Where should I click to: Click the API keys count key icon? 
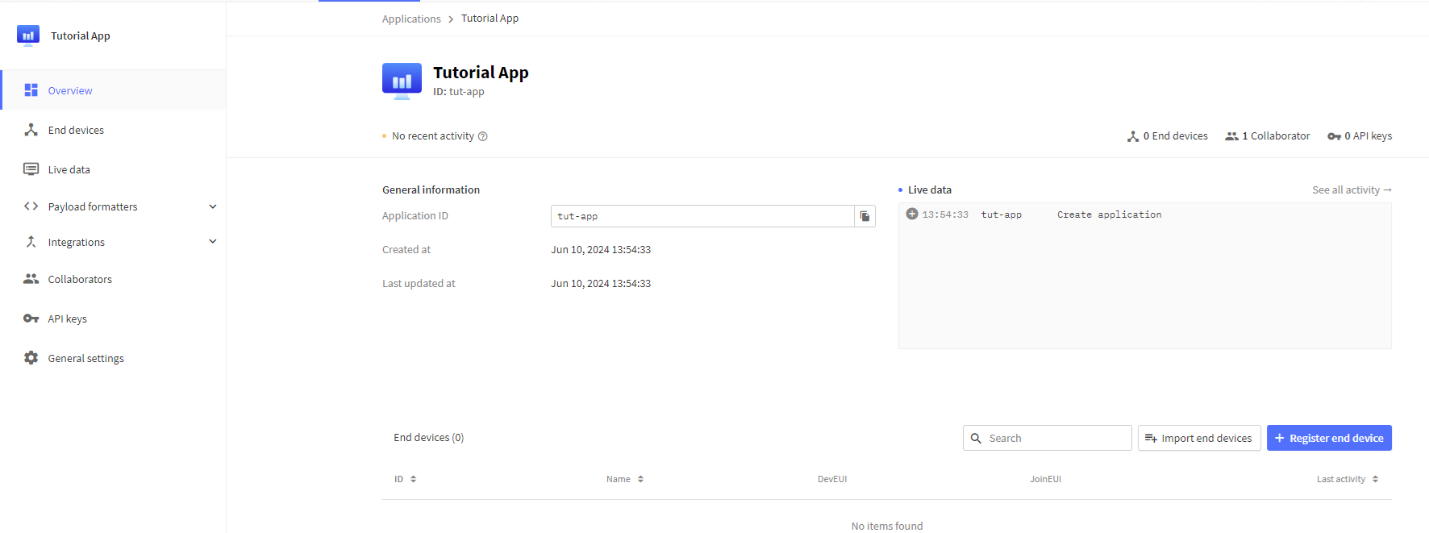[1334, 136]
